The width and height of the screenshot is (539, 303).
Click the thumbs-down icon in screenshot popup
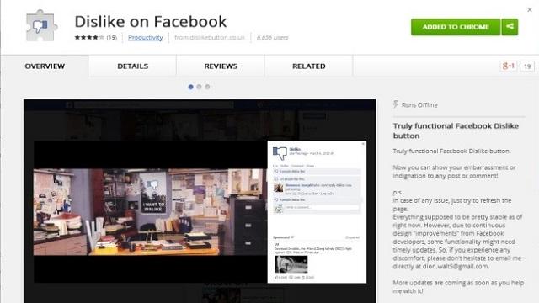coord(280,153)
